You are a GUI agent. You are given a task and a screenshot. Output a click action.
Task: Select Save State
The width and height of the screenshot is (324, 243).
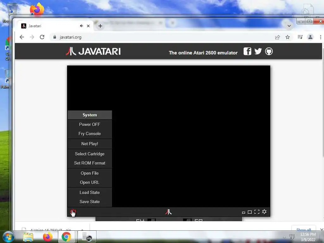(90, 202)
